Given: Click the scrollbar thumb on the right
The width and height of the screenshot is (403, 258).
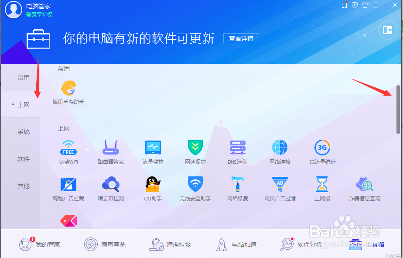Looking at the screenshot, I should point(397,109).
